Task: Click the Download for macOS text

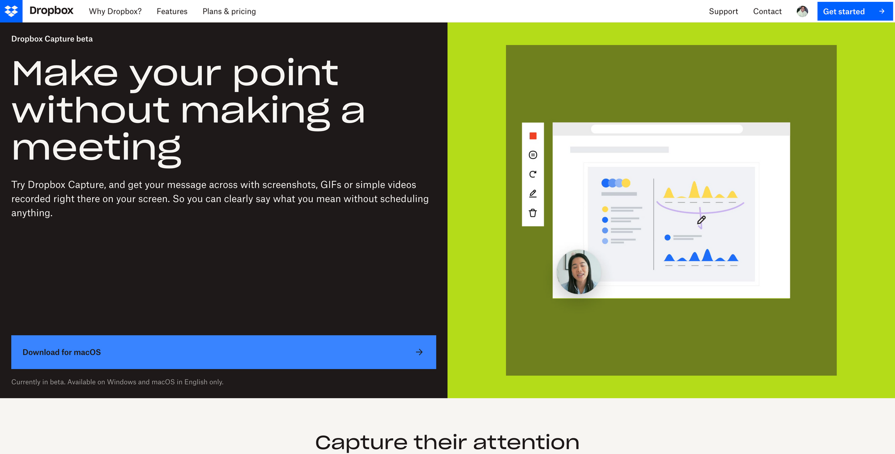Action: click(x=62, y=352)
